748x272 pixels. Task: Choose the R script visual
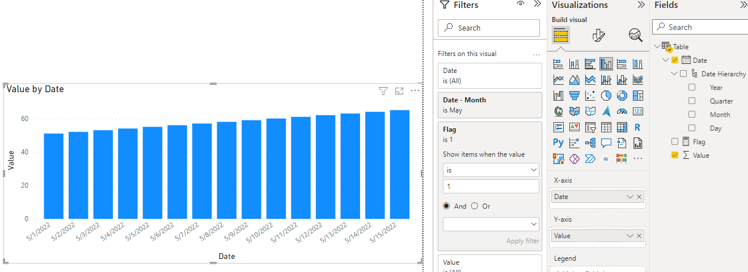click(x=637, y=127)
